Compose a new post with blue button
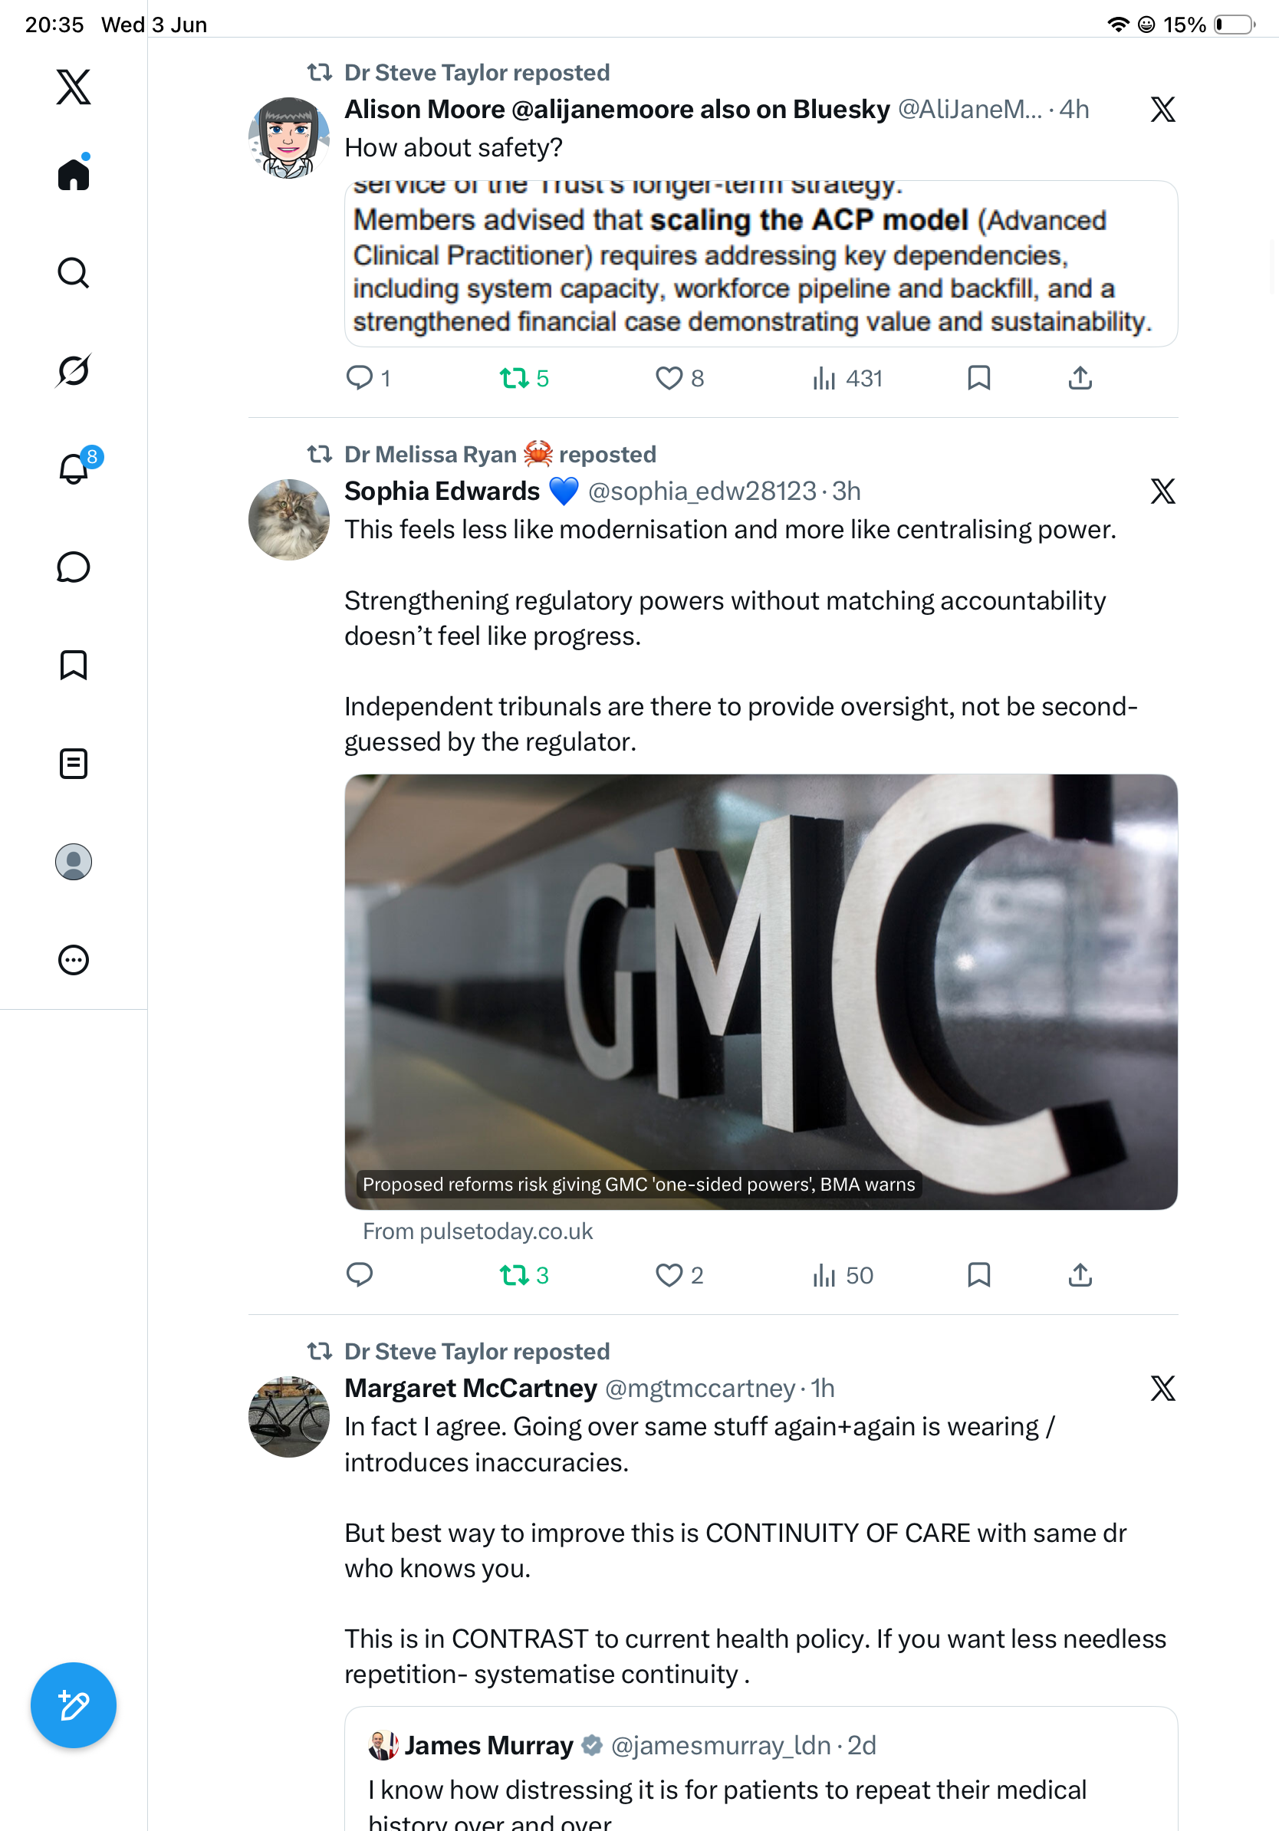The height and width of the screenshot is (1831, 1279). [x=74, y=1705]
